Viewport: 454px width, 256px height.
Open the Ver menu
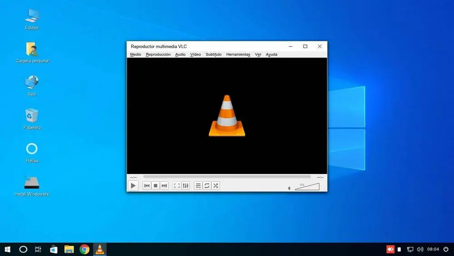pyautogui.click(x=258, y=54)
